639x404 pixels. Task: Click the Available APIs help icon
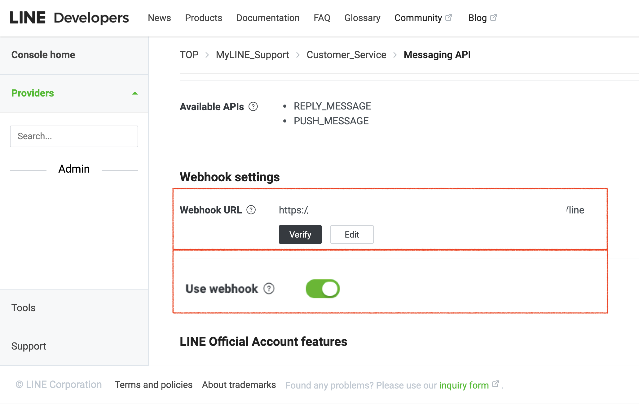pos(253,106)
